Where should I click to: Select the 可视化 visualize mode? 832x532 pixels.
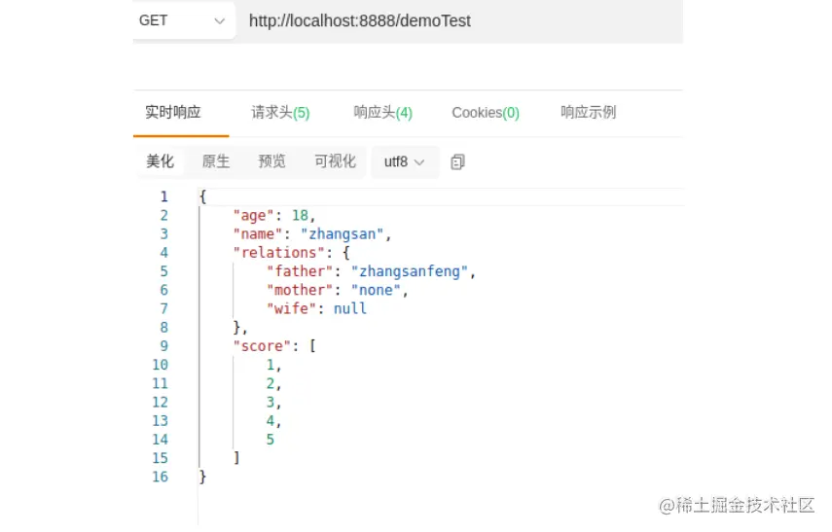[335, 161]
